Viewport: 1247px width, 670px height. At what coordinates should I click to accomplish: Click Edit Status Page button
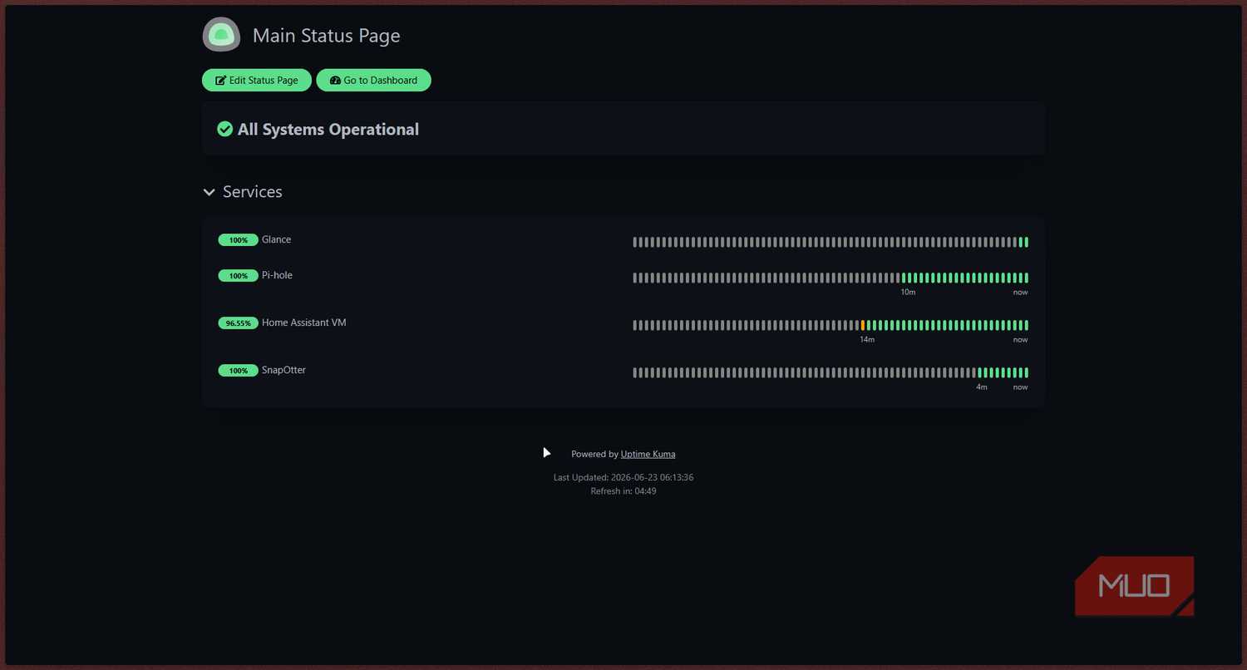[257, 81]
